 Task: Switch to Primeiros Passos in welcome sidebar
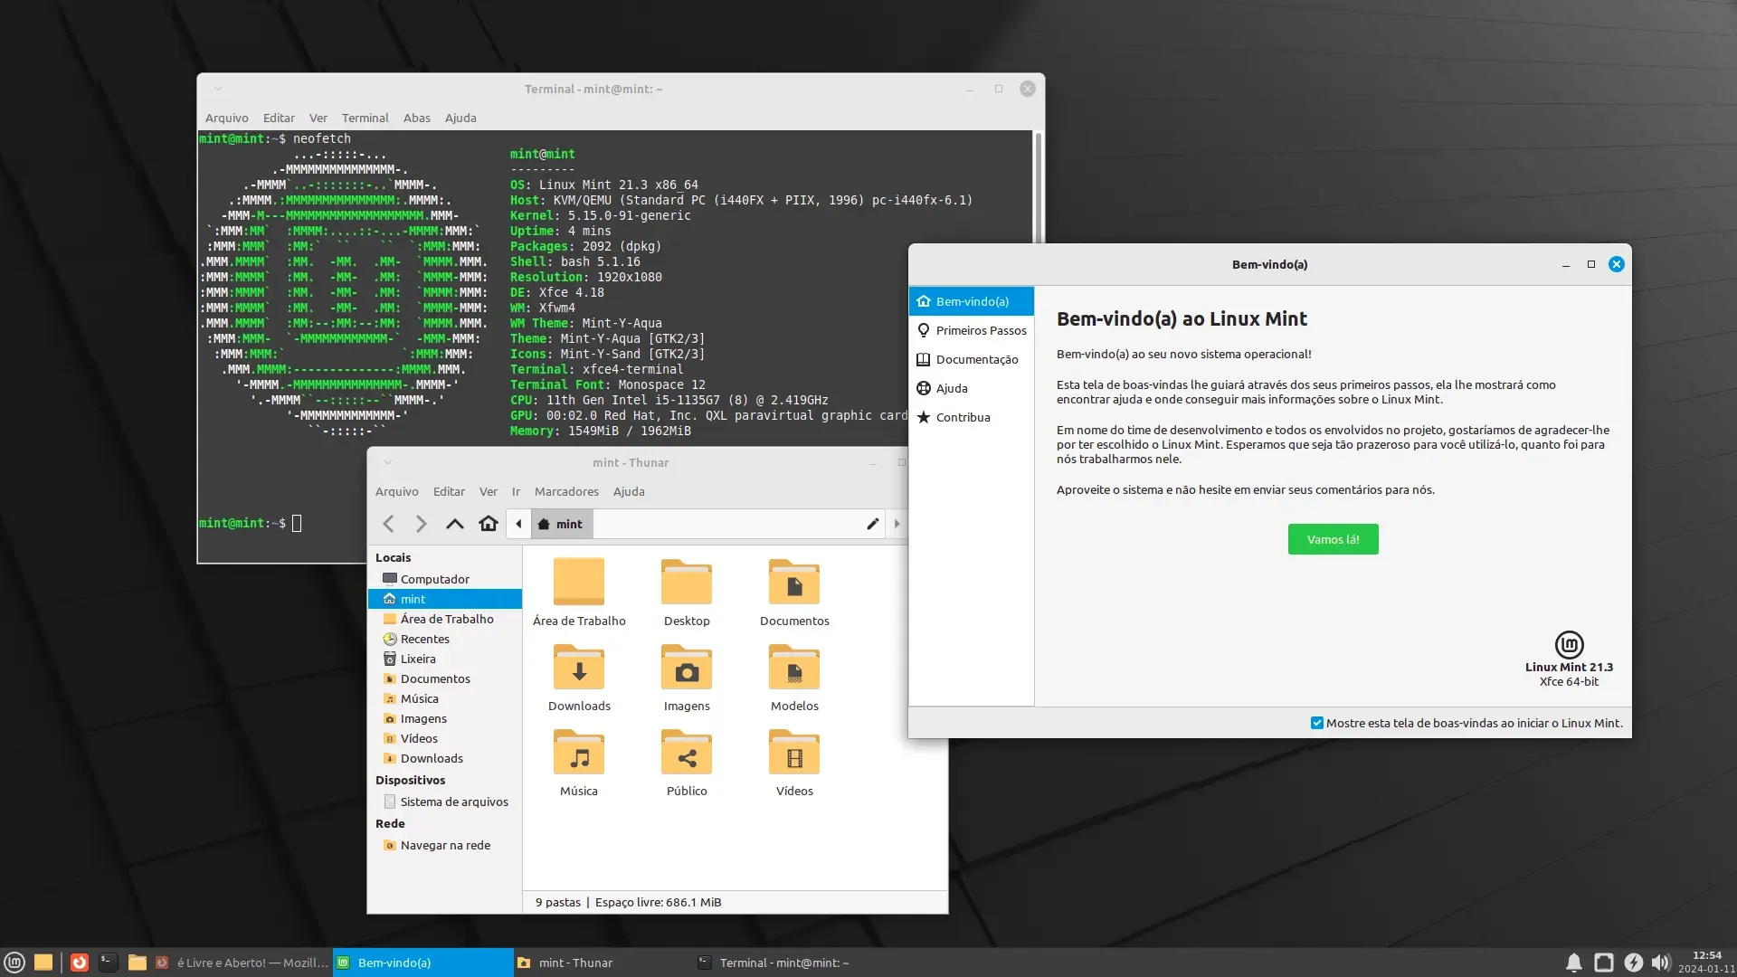pyautogui.click(x=971, y=330)
